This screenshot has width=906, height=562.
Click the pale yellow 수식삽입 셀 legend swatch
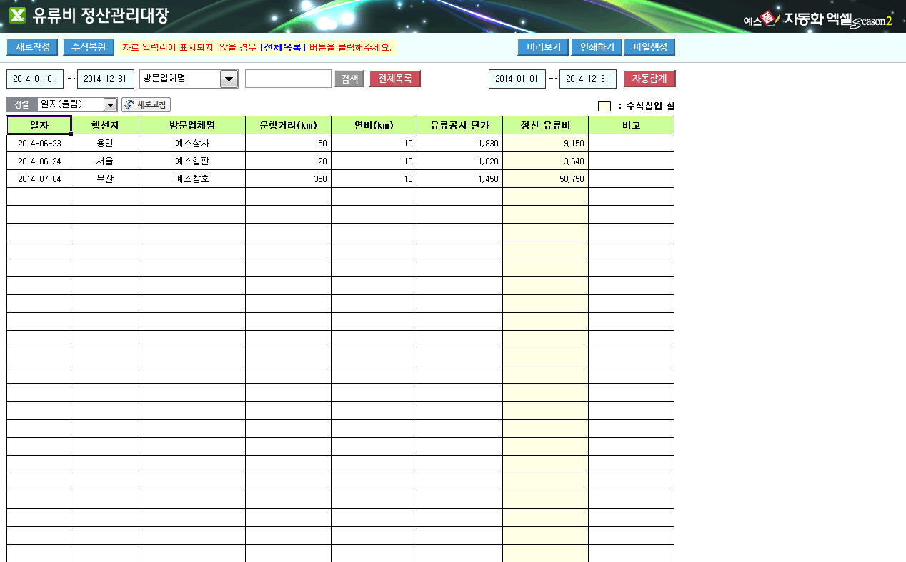pos(604,106)
